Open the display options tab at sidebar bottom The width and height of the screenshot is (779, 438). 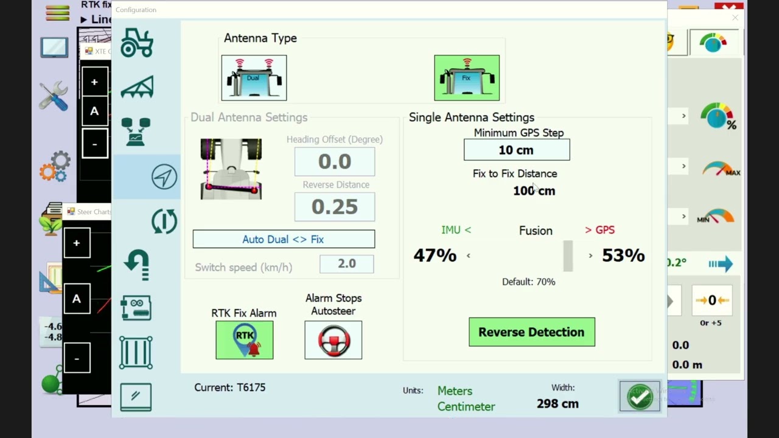(x=136, y=397)
